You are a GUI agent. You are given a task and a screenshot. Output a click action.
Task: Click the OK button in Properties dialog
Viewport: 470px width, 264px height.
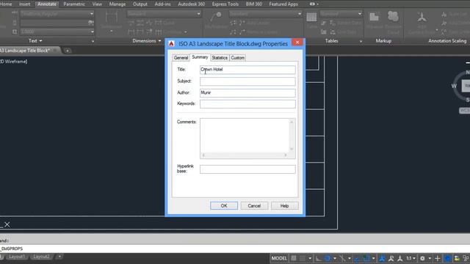coord(224,205)
